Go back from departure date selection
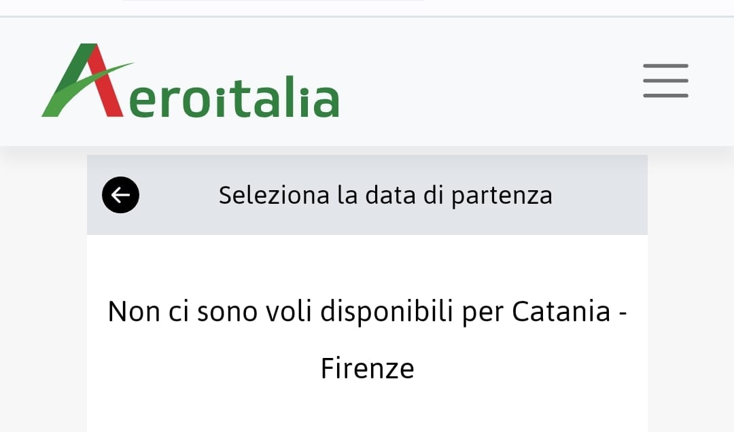 tap(121, 196)
